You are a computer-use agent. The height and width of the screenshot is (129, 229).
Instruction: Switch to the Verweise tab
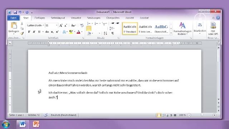[x=76, y=18]
